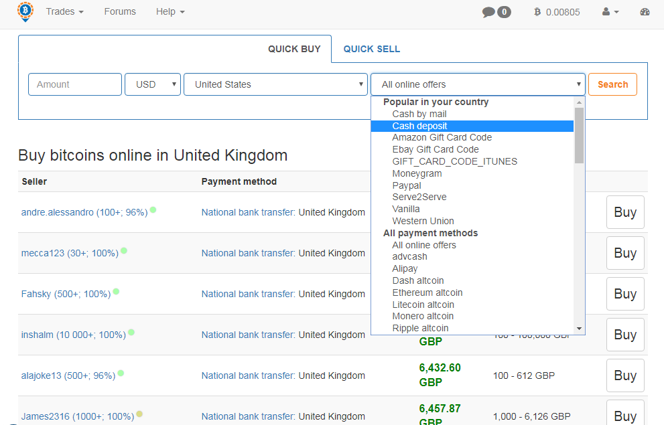
Task: Click Buy button for Fahsky
Action: [x=625, y=294]
